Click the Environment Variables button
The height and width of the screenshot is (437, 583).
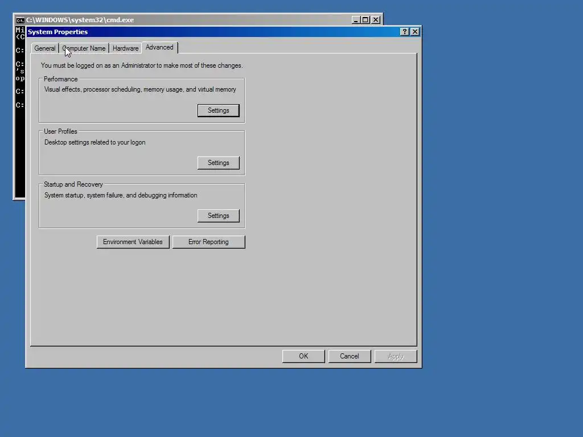pos(133,242)
